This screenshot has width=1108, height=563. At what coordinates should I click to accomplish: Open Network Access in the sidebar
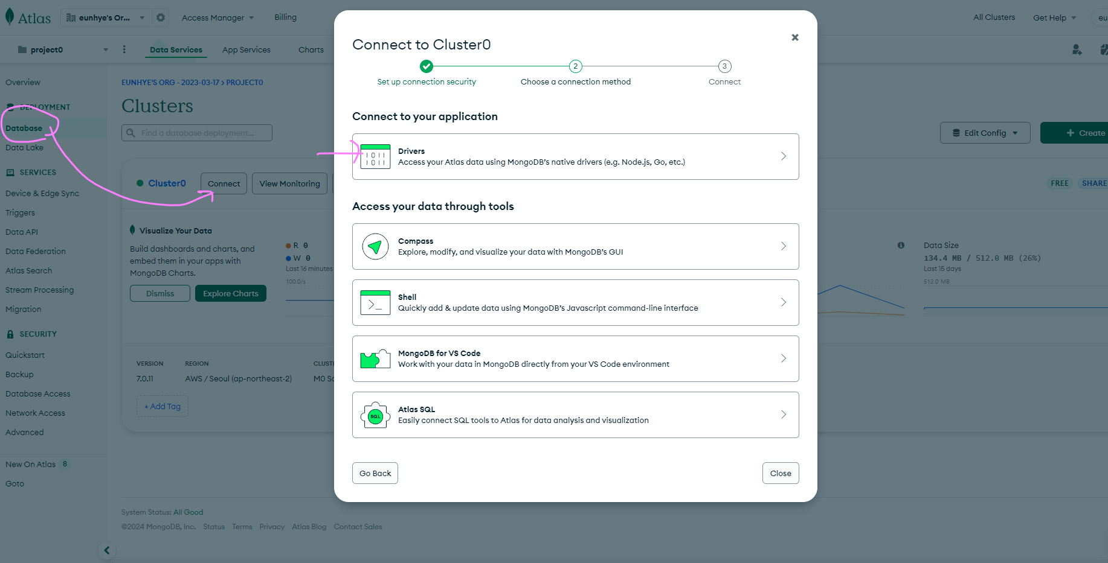click(35, 413)
